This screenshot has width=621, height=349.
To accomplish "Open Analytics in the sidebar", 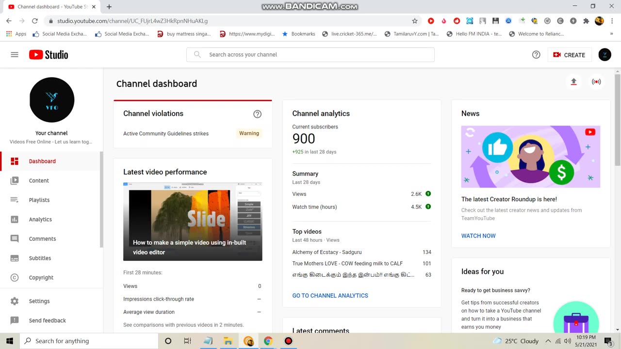I will pyautogui.click(x=50, y=219).
